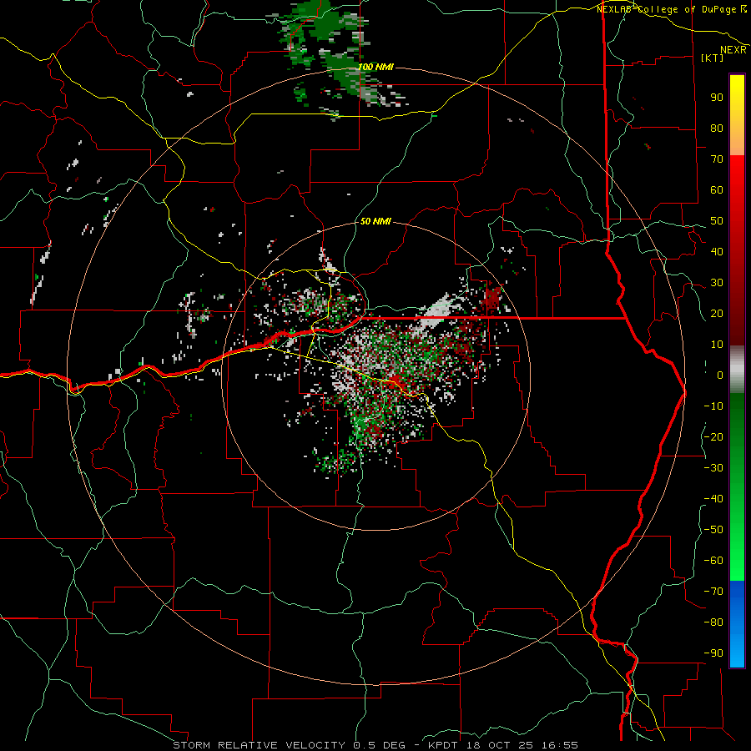Image resolution: width=751 pixels, height=751 pixels.
Task: Click the -40 value on velocity scale
Action: [x=713, y=499]
